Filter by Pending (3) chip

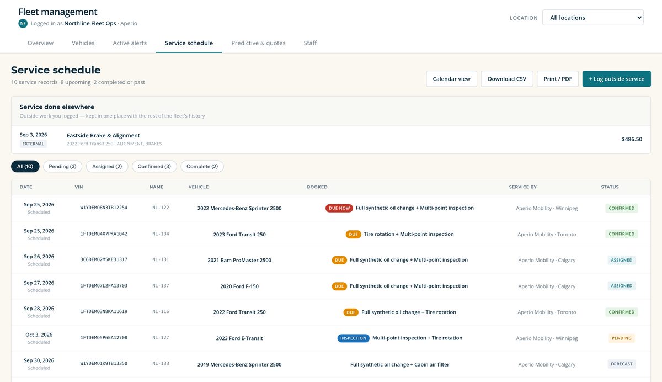point(63,166)
